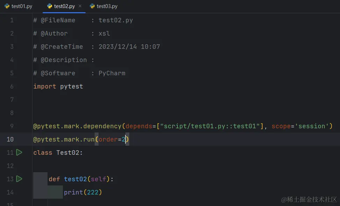Screen dimensions: 340x206
Task: Click the '@pytest.mark.run' decorator
Action: 64,139
